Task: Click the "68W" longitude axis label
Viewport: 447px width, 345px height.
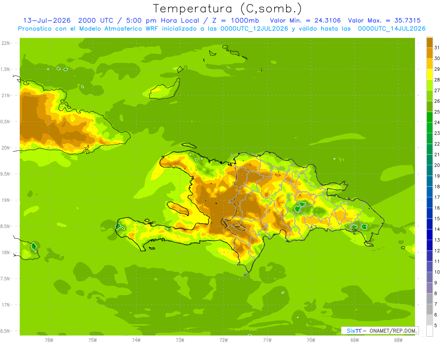Action: click(x=398, y=340)
